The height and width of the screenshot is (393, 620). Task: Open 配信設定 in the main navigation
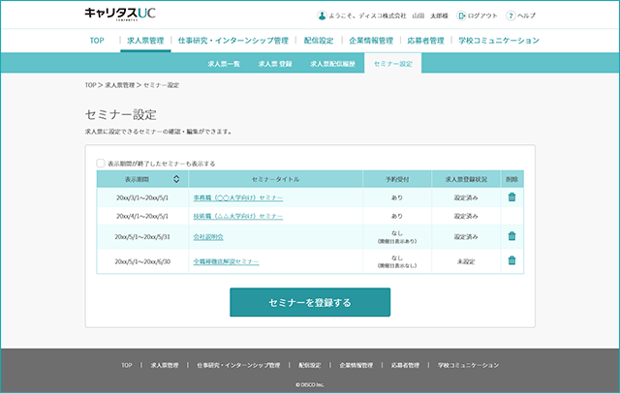(319, 41)
